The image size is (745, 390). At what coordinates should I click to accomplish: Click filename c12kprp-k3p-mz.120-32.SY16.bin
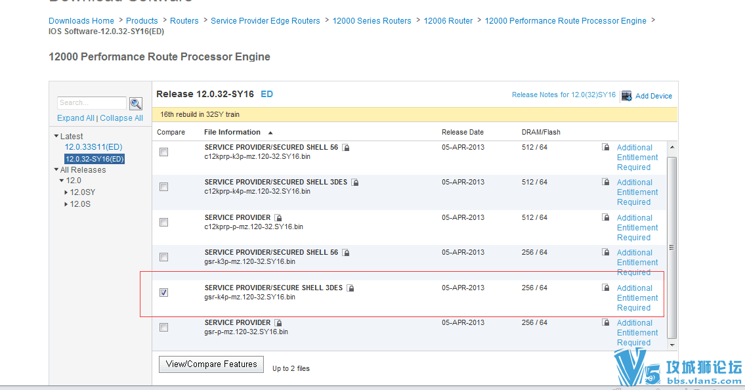pyautogui.click(x=257, y=157)
